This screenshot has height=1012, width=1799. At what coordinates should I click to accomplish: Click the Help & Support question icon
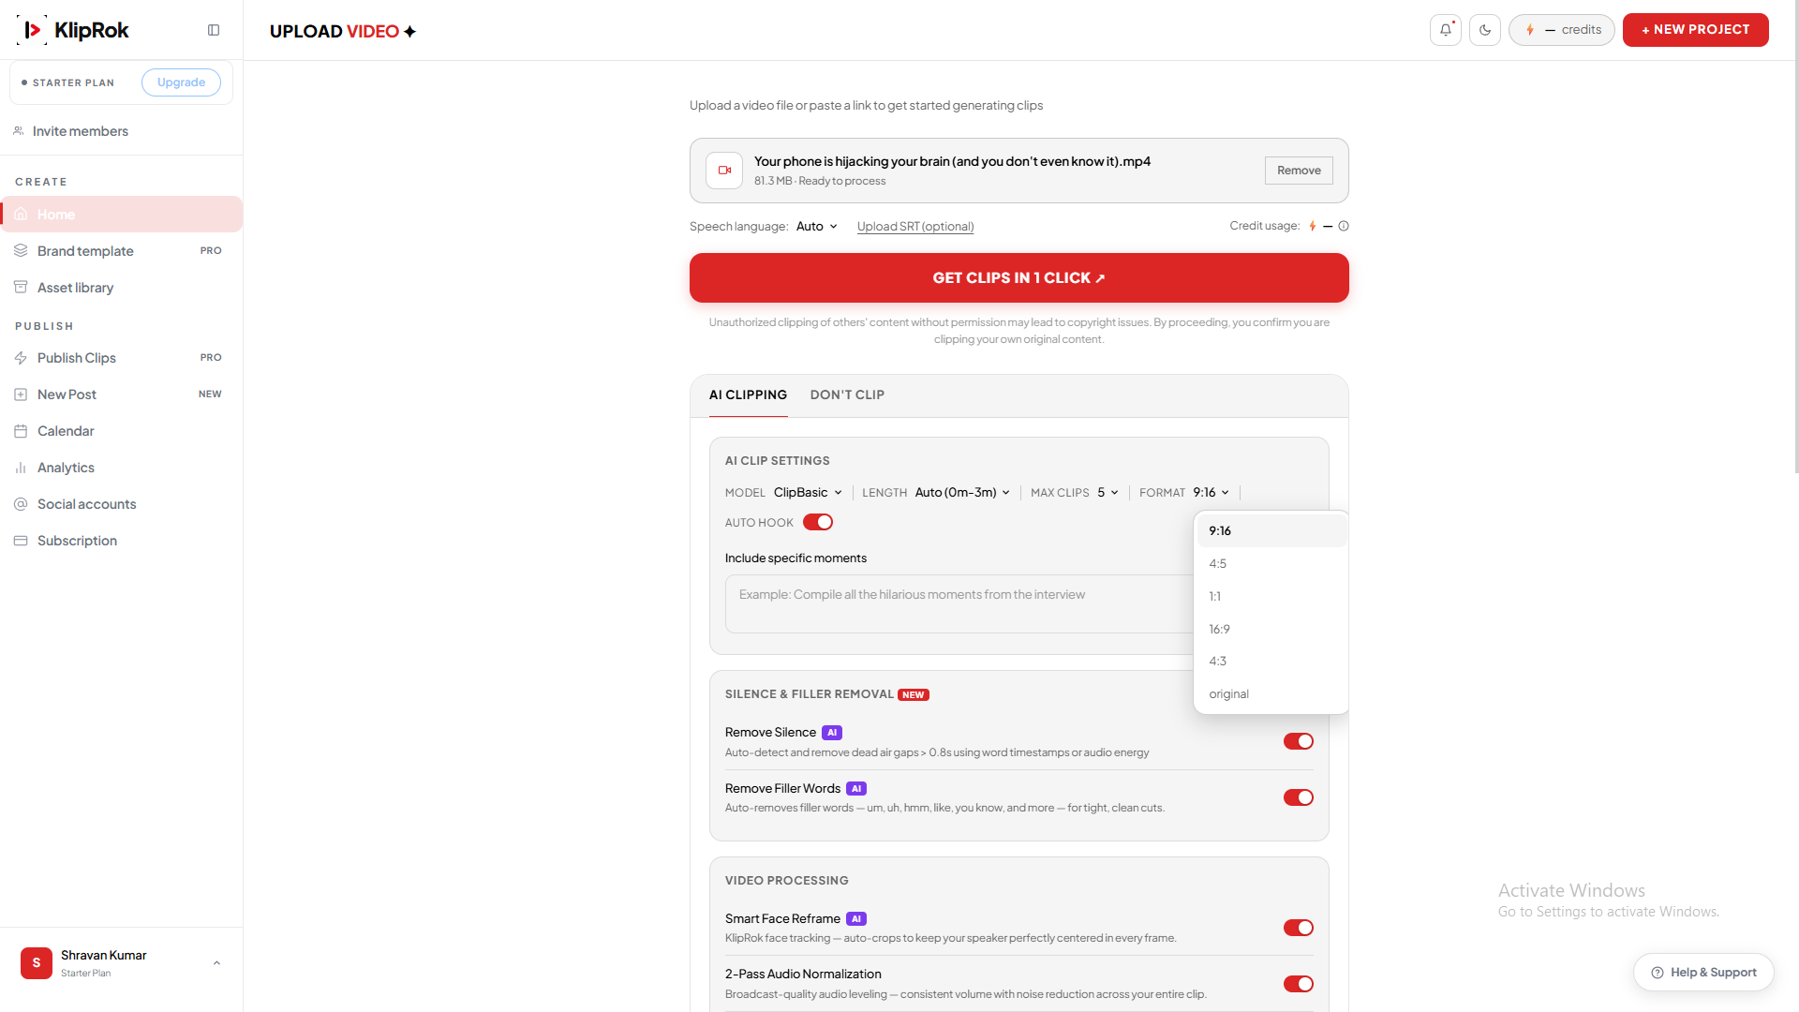[x=1658, y=973]
